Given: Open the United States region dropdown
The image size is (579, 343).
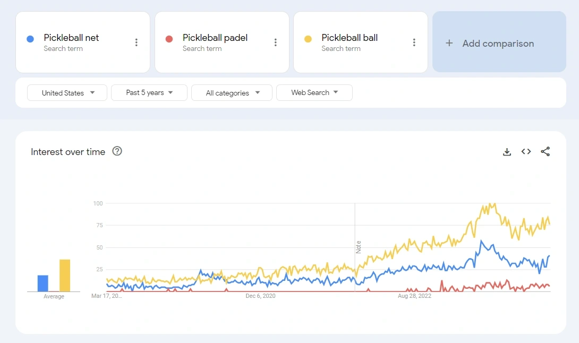Looking at the screenshot, I should tap(66, 92).
